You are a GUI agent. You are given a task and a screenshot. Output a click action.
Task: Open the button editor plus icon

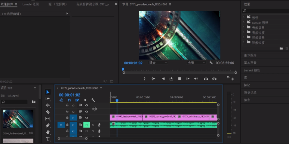233,79
